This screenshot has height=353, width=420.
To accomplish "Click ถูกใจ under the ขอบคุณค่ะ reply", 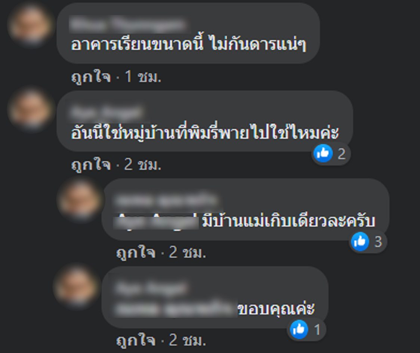I will point(136,340).
